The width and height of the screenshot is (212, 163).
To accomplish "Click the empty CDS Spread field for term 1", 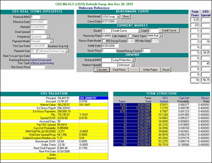I will 205,31.
